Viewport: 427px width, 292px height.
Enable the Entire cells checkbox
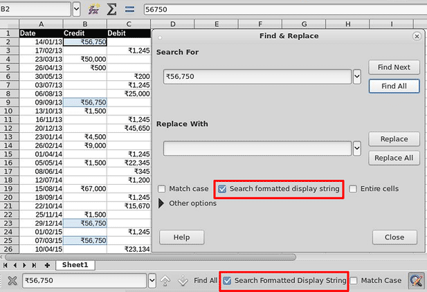tap(353, 189)
